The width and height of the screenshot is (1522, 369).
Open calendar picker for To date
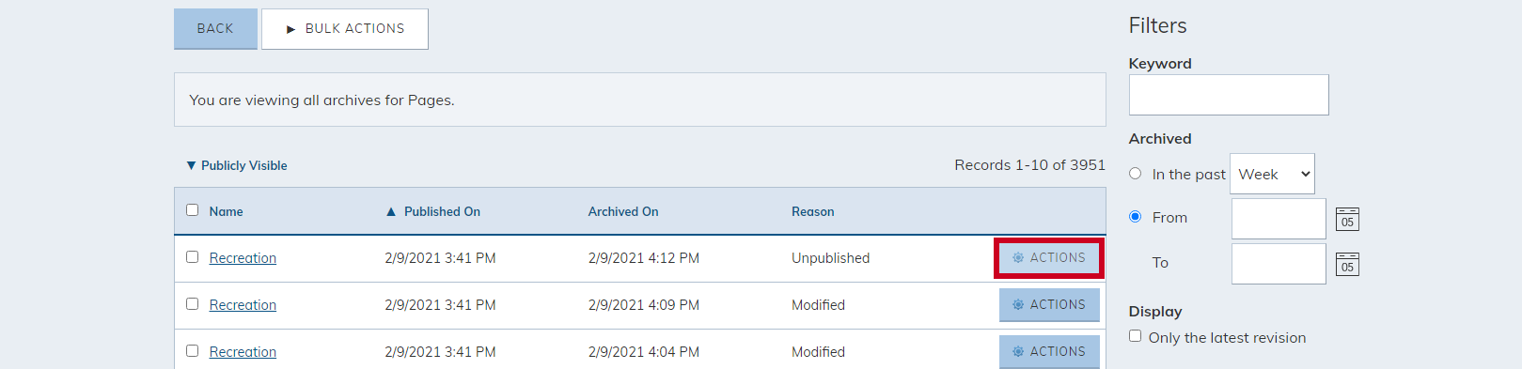pyautogui.click(x=1347, y=264)
